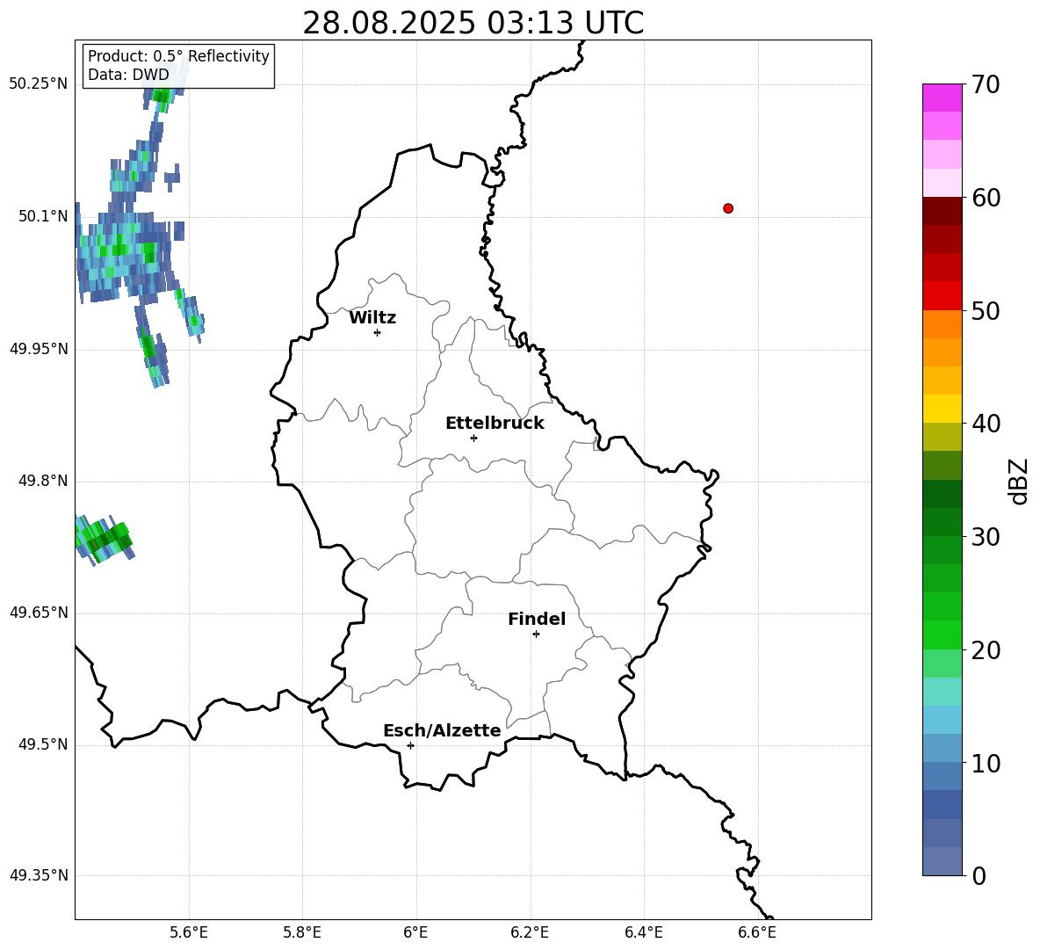Click the 28.08.2025 03:13 UTC title
Viewport: 1040px width, 950px height.
473,23
